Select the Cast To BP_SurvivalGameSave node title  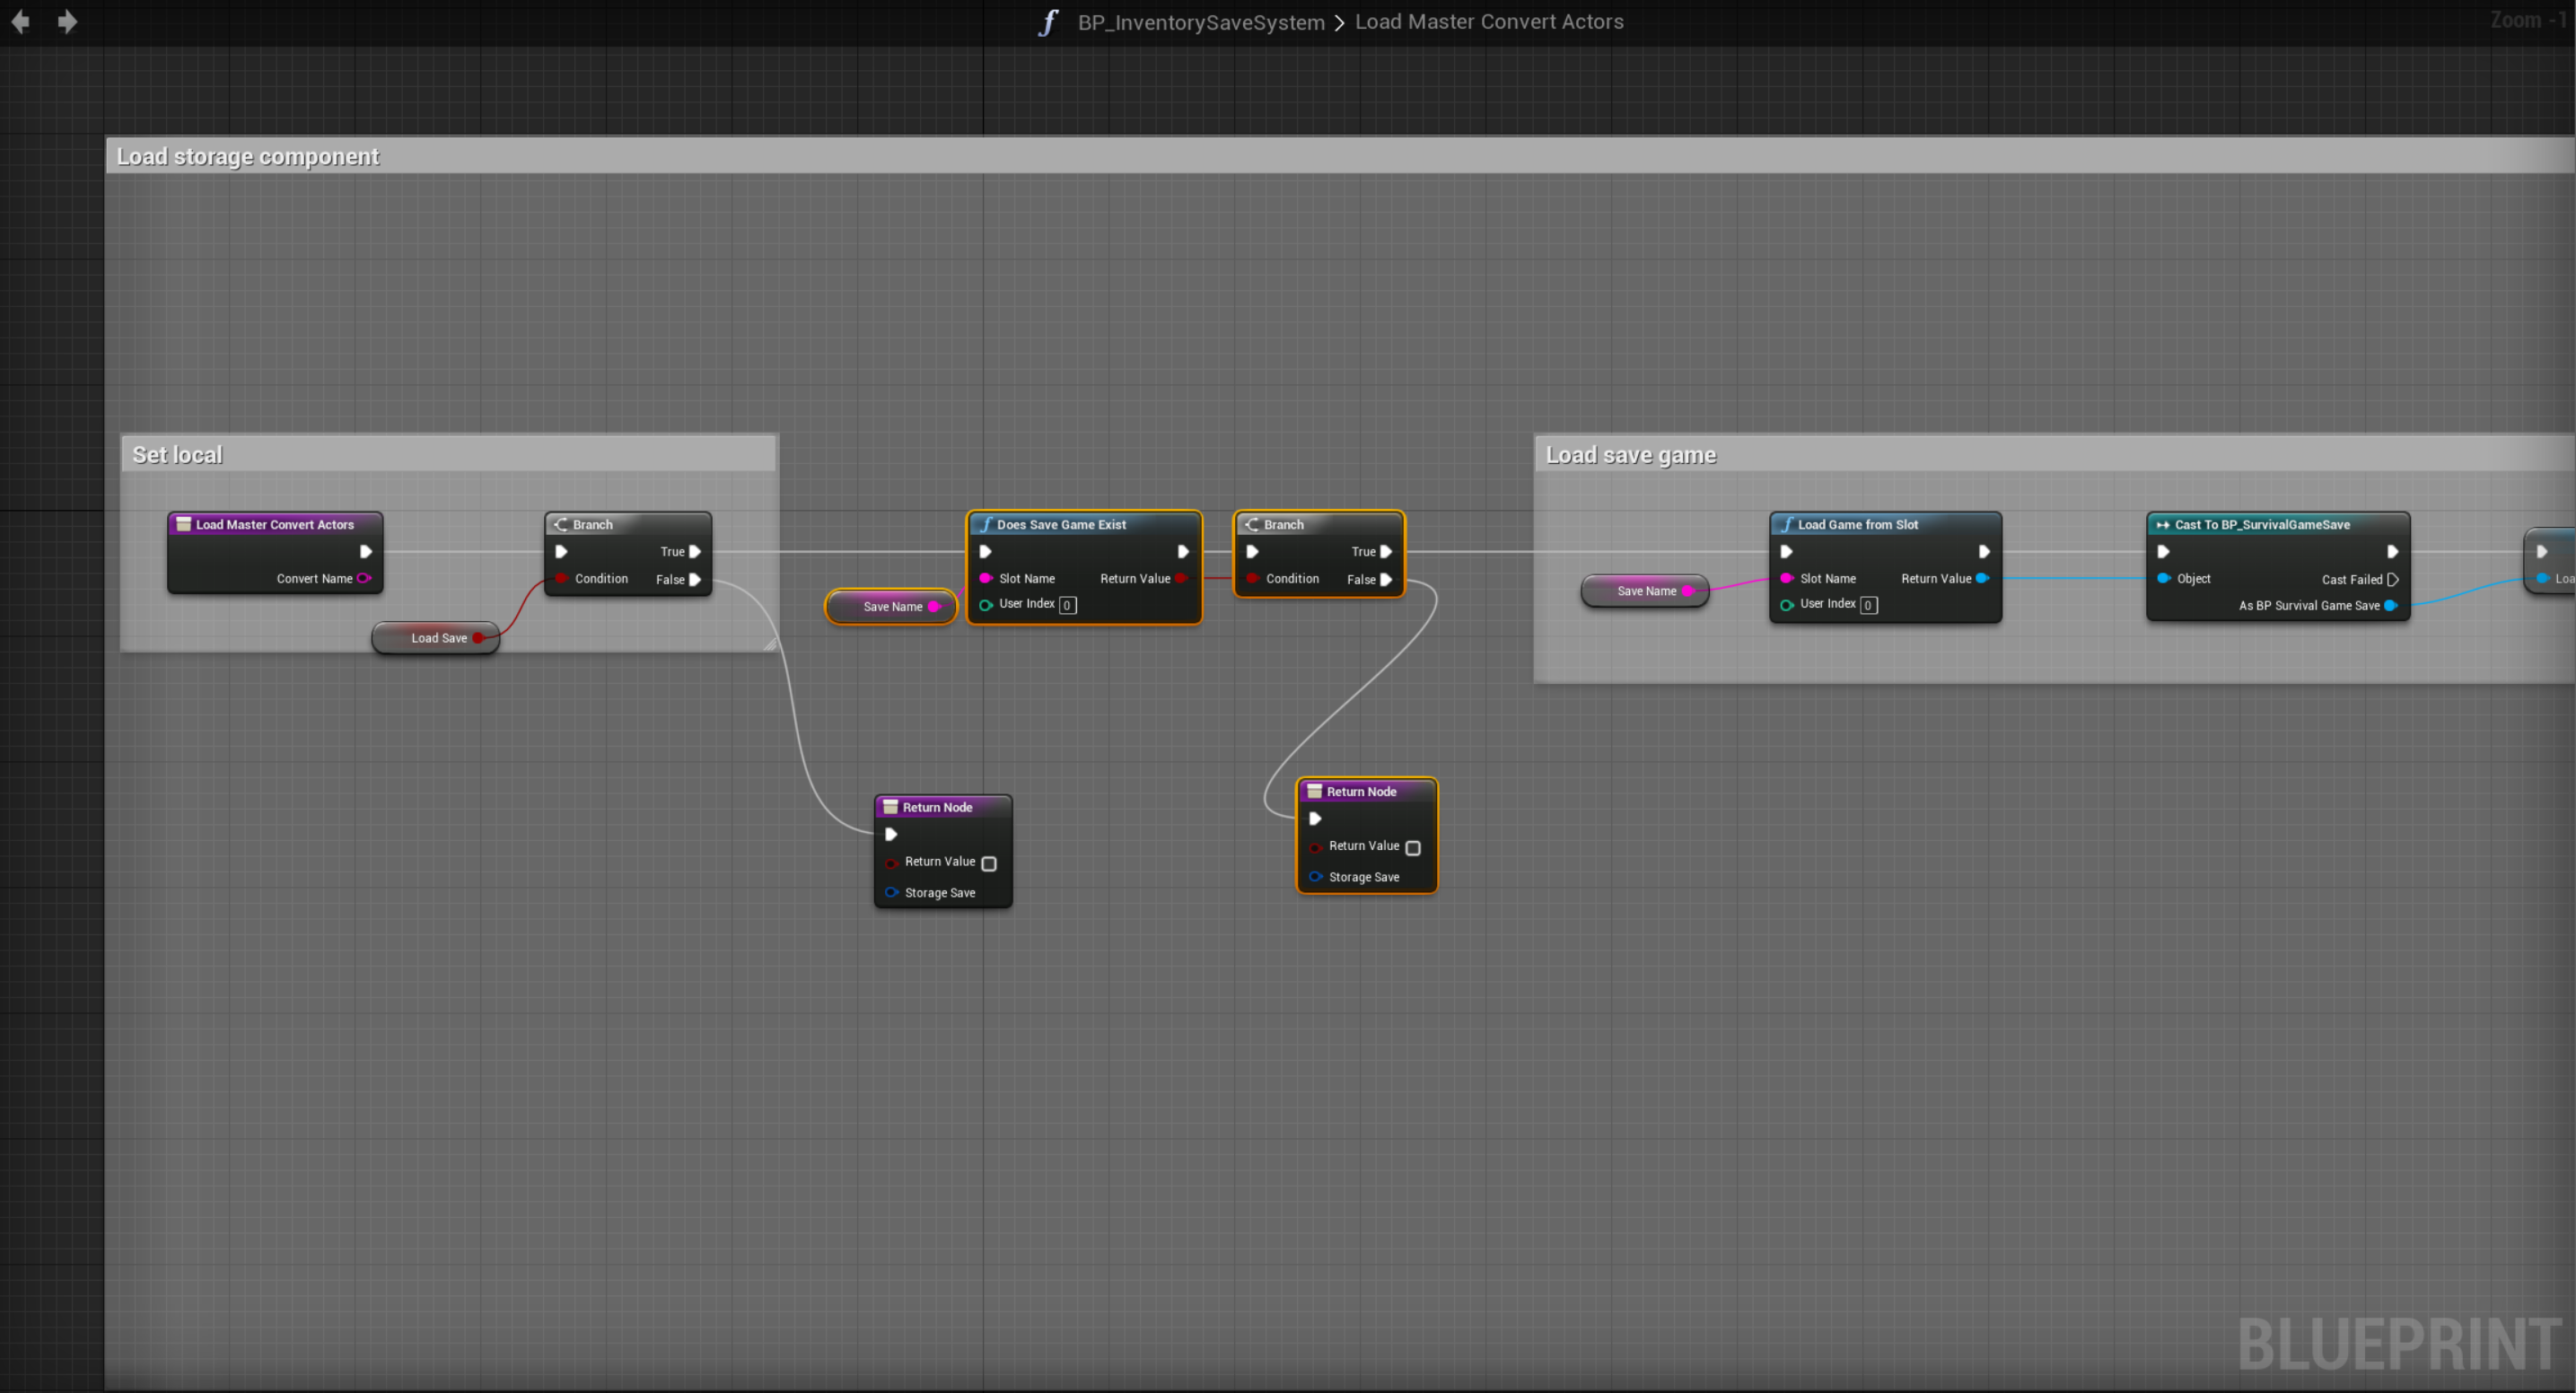click(2262, 524)
